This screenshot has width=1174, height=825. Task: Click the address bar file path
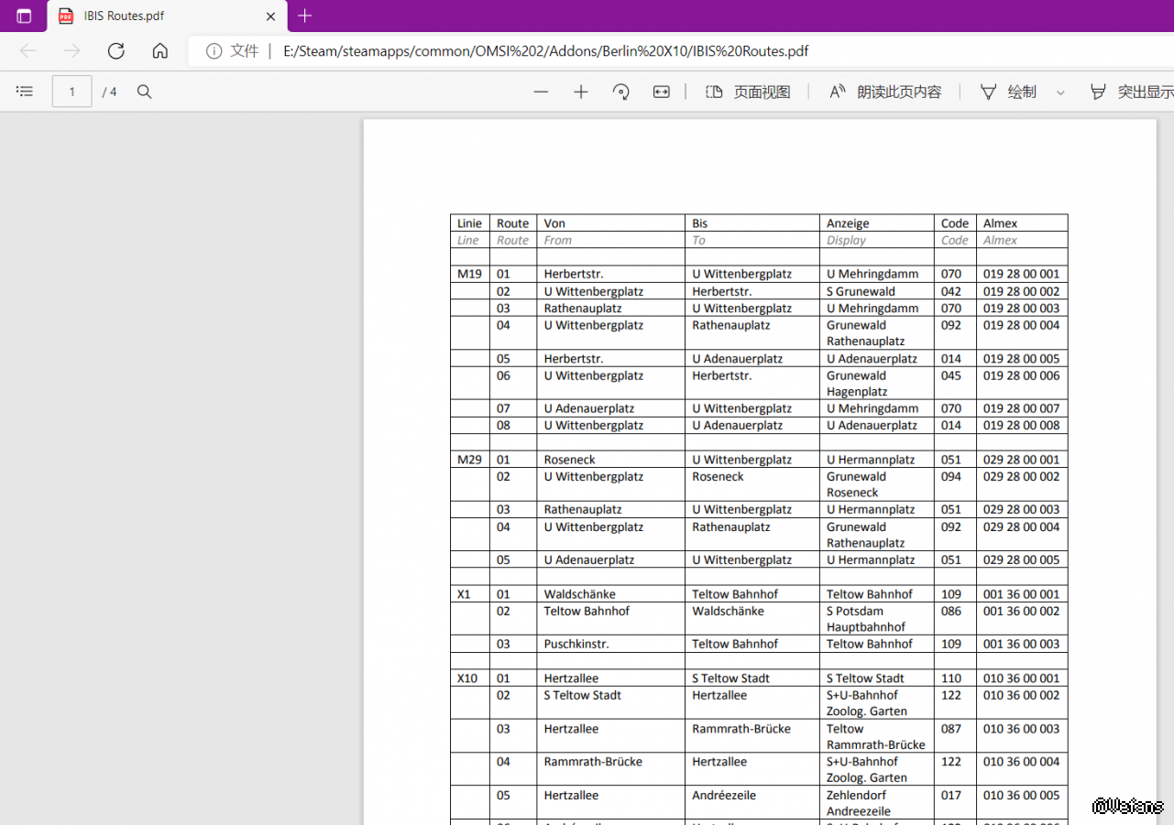pos(546,51)
